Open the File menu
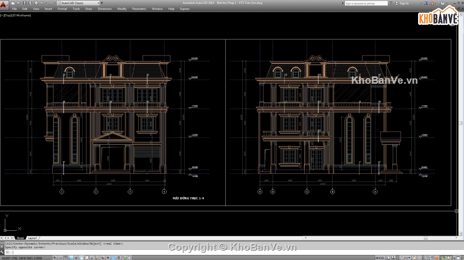 [15, 9]
